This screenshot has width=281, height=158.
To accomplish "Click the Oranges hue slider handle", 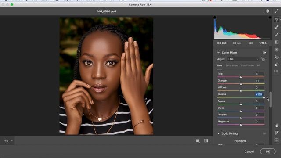I will 241,84.
